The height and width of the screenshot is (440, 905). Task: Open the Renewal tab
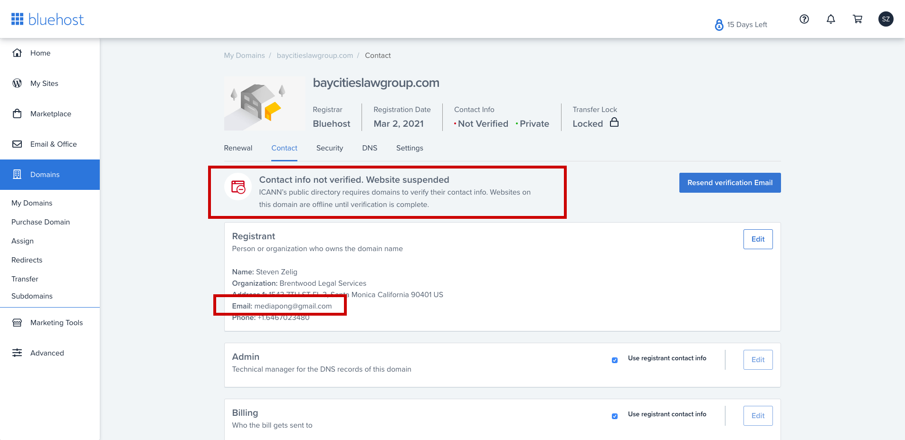click(x=238, y=148)
